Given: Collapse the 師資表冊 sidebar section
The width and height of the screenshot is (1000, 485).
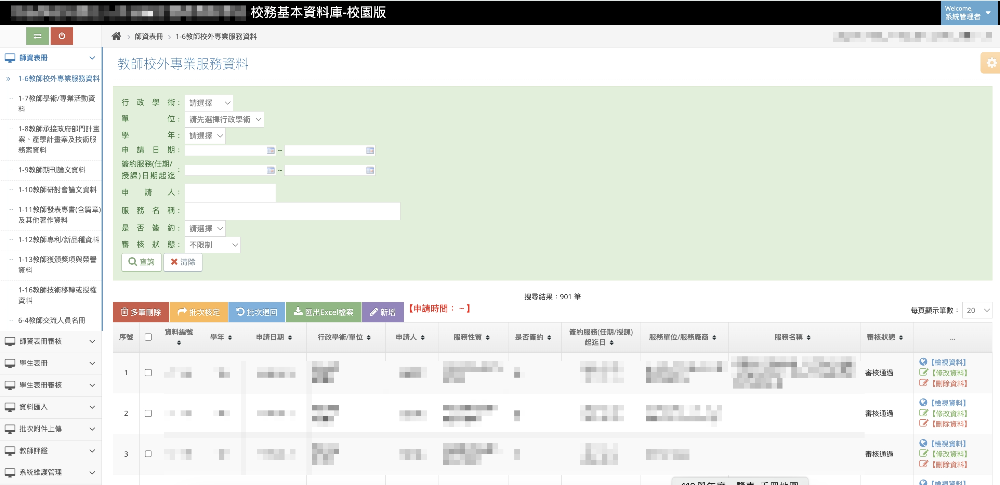Looking at the screenshot, I should [51, 58].
